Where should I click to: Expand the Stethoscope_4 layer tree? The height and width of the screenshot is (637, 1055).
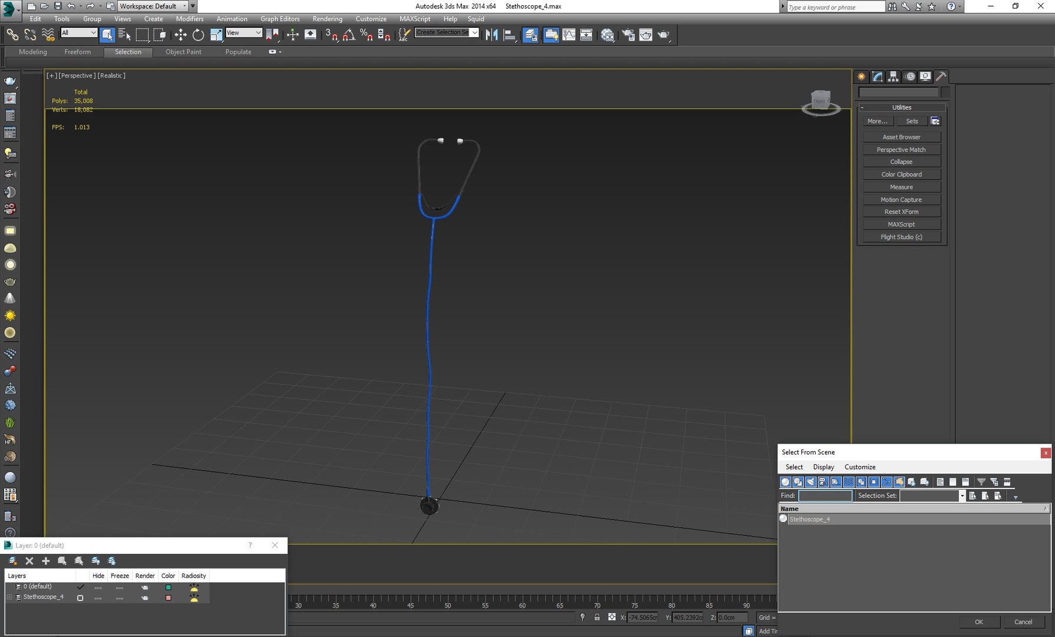pos(9,597)
